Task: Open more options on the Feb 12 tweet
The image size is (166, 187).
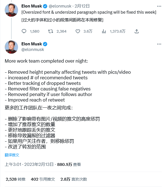Action: click(159, 6)
